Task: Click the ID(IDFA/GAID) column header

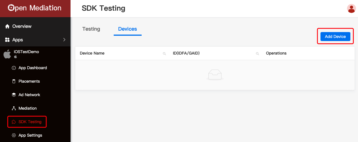Action: (x=186, y=53)
